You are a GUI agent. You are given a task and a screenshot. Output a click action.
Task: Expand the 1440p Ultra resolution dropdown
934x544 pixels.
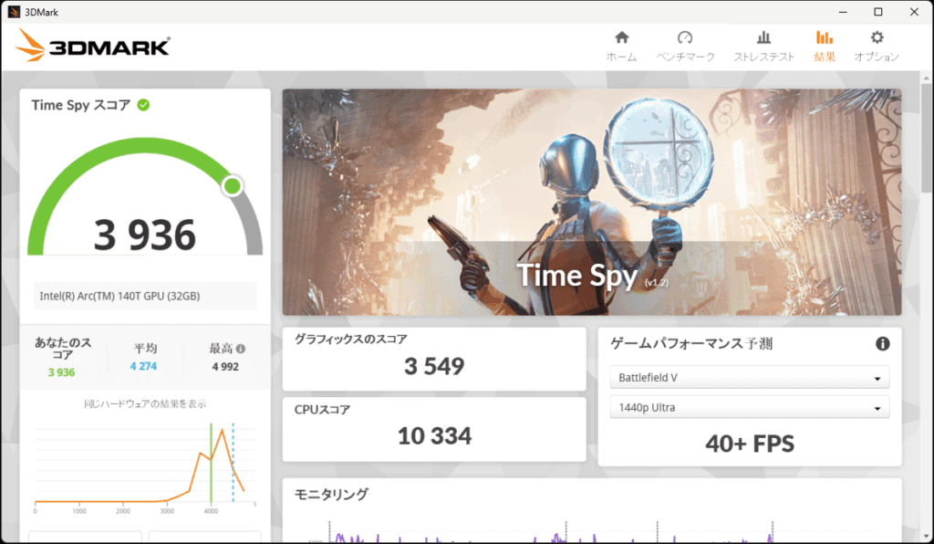click(x=749, y=407)
